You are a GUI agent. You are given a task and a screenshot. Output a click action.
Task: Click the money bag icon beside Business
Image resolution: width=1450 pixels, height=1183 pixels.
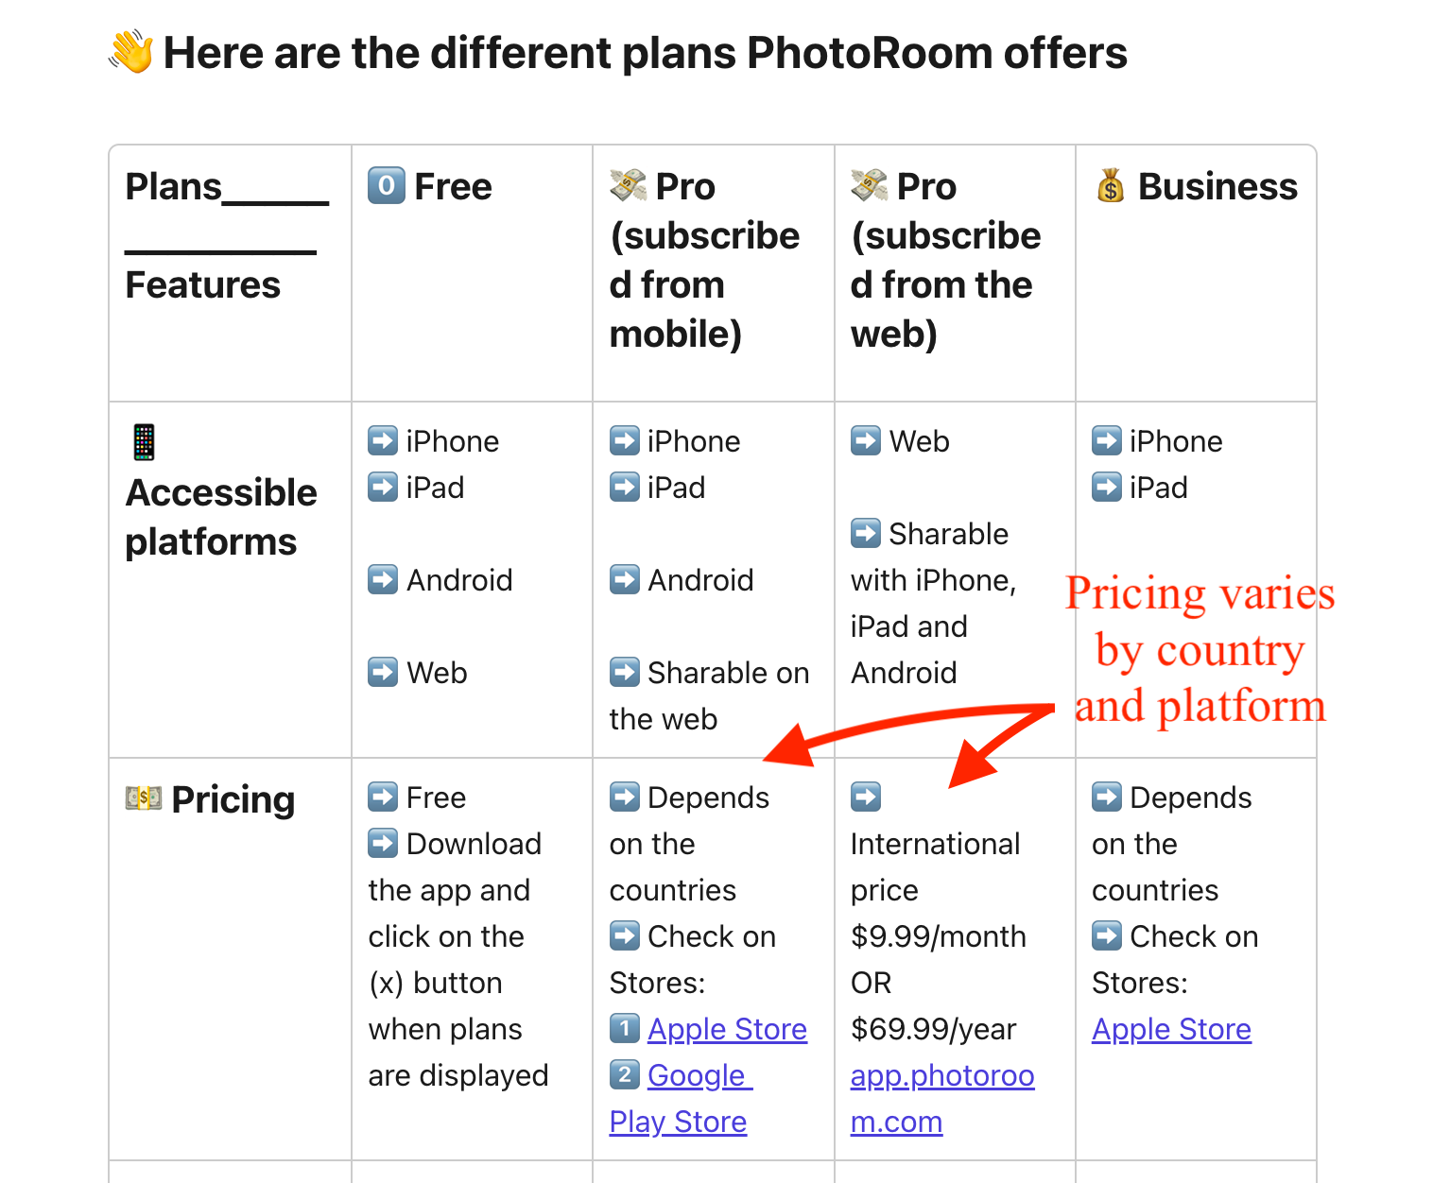(x=1111, y=185)
